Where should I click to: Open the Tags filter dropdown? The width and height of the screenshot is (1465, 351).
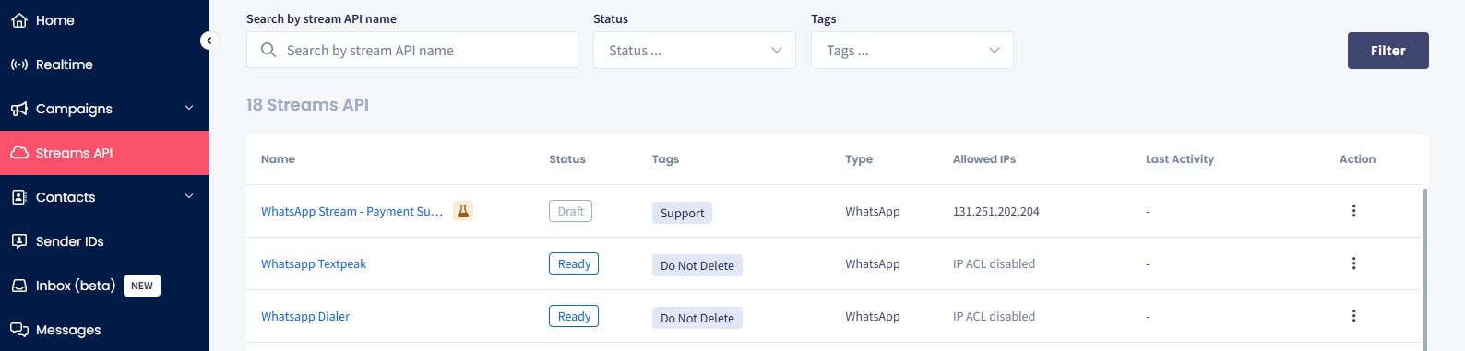(x=912, y=50)
